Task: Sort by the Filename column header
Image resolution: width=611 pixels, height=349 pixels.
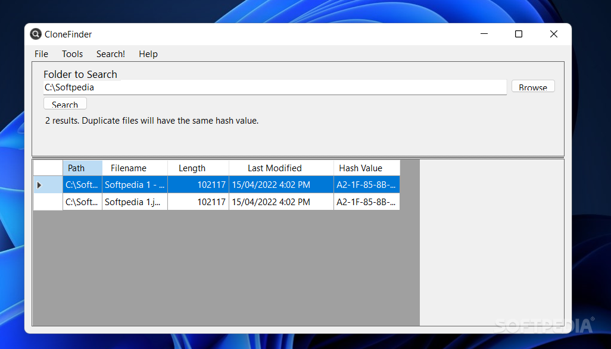Action: tap(135, 168)
